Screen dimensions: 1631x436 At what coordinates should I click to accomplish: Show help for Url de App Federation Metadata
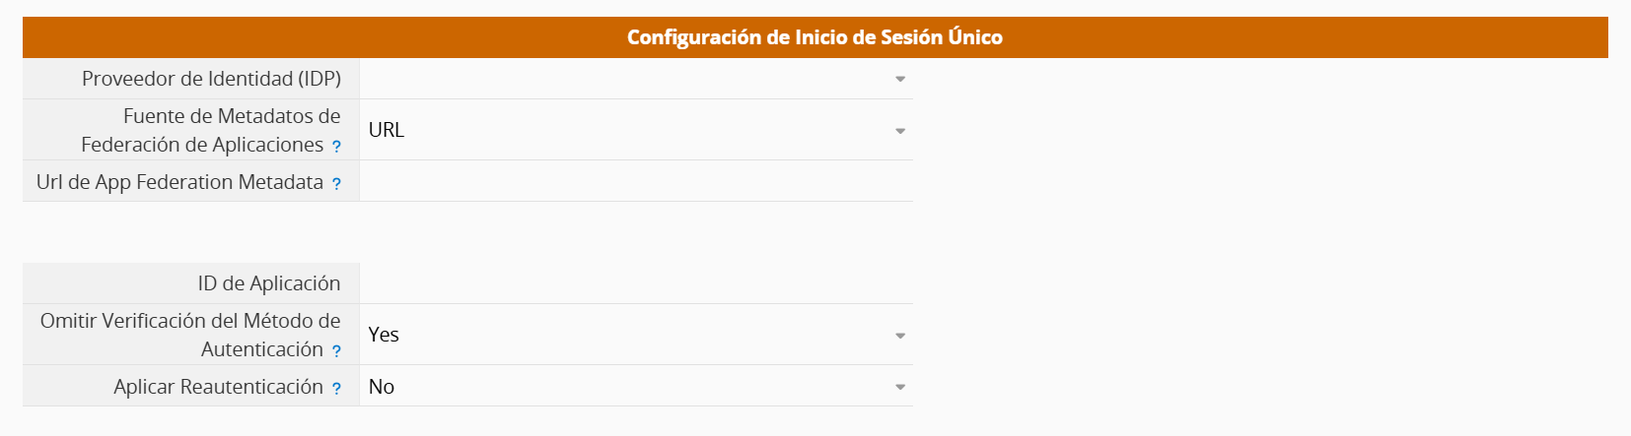pyautogui.click(x=336, y=184)
